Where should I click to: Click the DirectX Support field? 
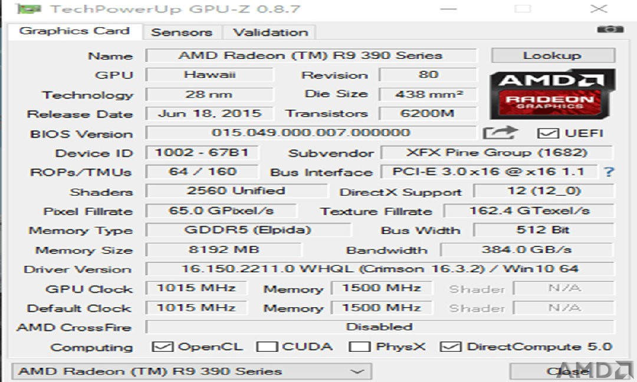tap(544, 191)
